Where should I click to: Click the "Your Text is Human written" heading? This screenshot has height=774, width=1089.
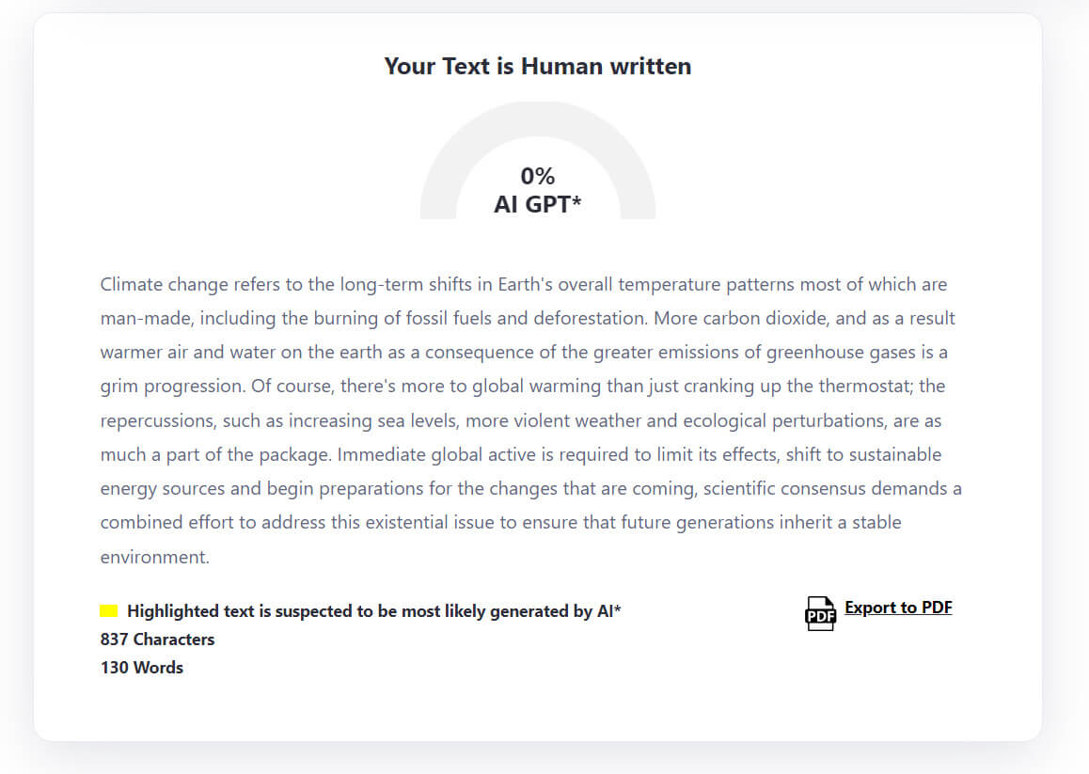point(538,66)
